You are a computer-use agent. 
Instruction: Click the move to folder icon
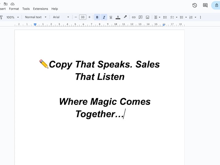pyautogui.click(x=5, y=4)
